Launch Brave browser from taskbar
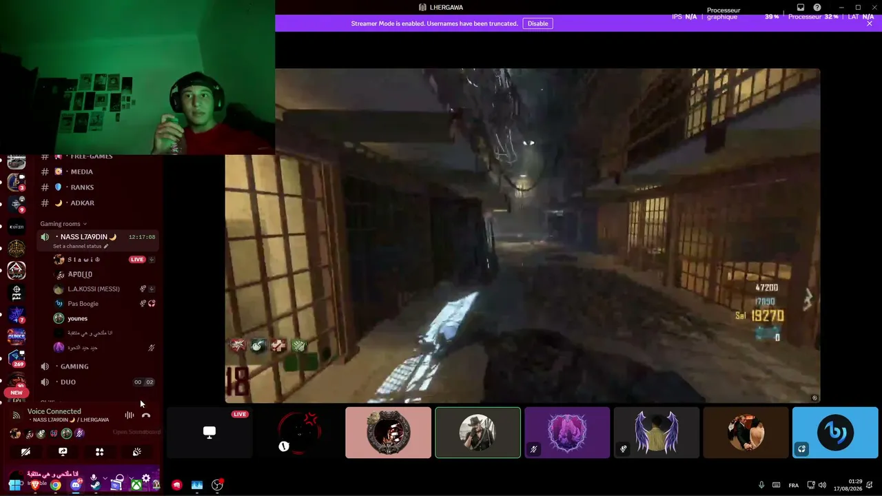 pyautogui.click(x=35, y=485)
